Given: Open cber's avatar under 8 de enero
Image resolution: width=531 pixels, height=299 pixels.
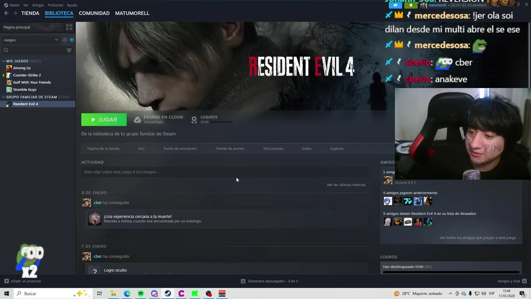Looking at the screenshot, I should coord(86,203).
